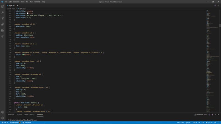The width and height of the screenshot is (221, 124).
Task: Select the powershell terminal label
Action: pyautogui.click(x=199, y=115)
